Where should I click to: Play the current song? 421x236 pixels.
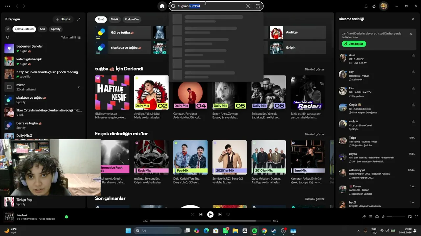pyautogui.click(x=210, y=214)
